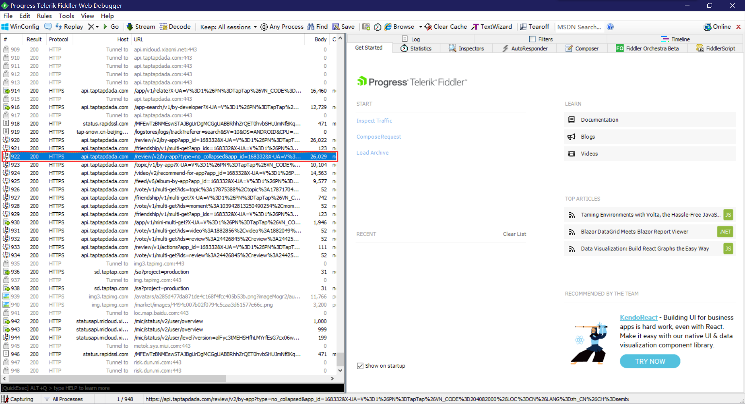Close the toolbar with the red X

[738, 27]
